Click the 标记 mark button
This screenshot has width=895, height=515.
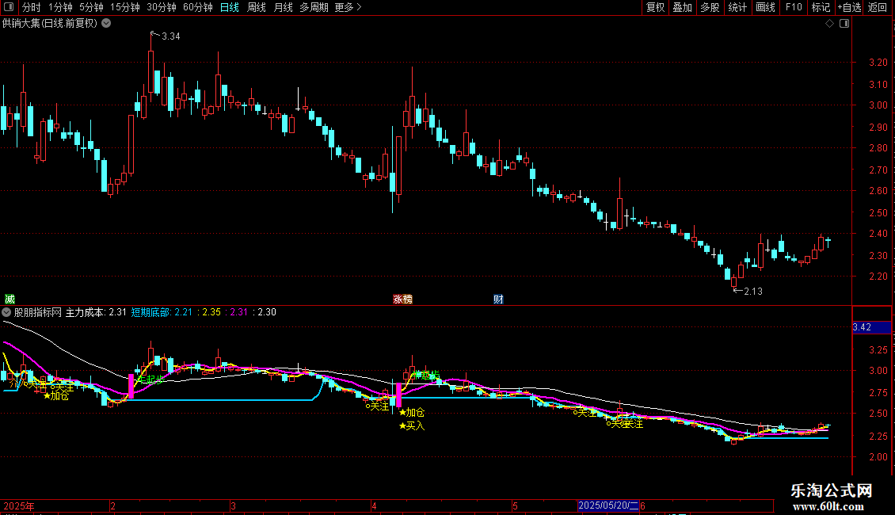point(821,7)
